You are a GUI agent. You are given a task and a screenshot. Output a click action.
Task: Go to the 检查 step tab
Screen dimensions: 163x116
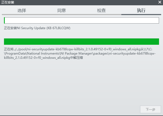(101, 11)
